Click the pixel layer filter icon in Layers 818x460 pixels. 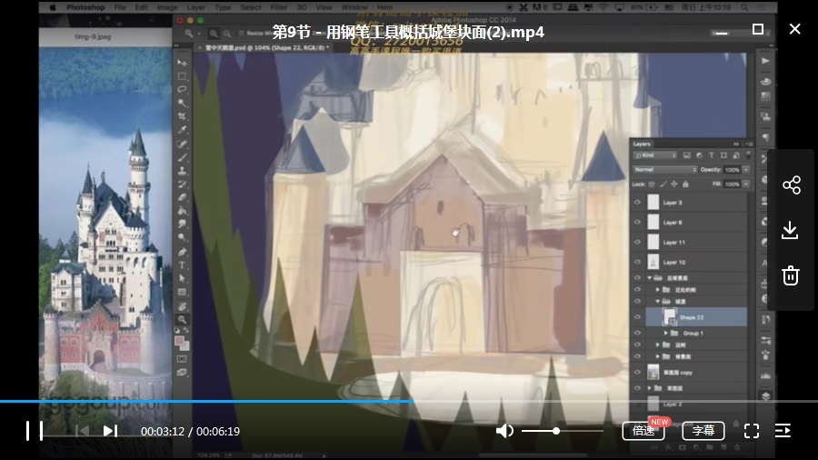(x=686, y=155)
